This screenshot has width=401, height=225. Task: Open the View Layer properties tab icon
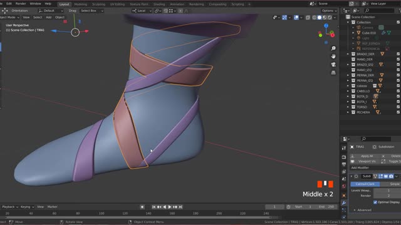click(344, 172)
